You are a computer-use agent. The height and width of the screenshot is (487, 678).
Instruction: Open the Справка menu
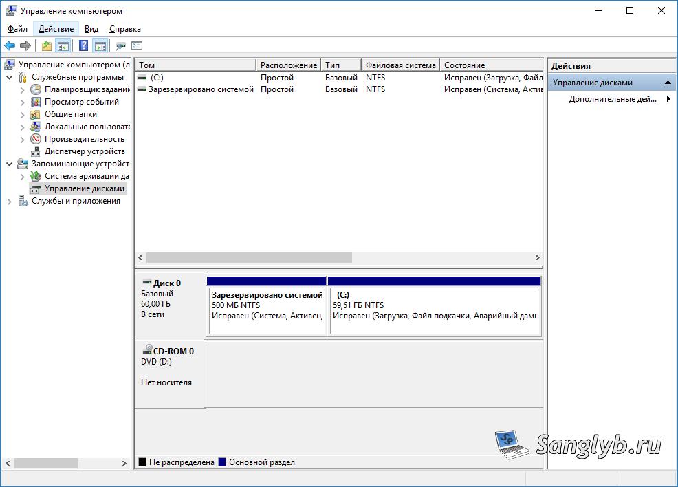(125, 29)
